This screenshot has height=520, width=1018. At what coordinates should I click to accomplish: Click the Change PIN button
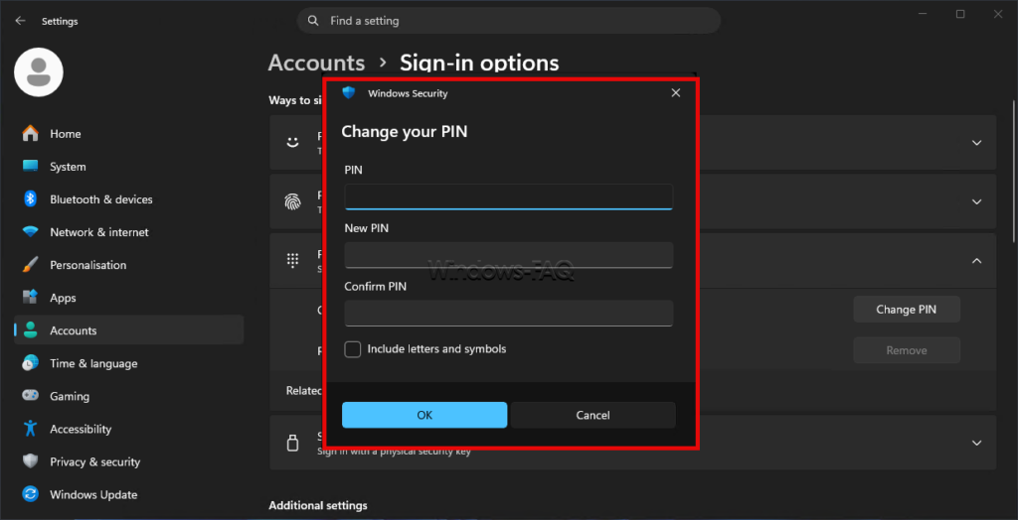(x=907, y=310)
